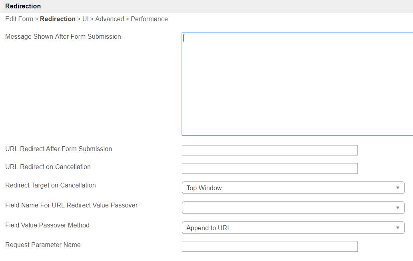Click the Message Shown After Form Submission textarea
Viewport: 413px width, 261px height.
[297, 84]
